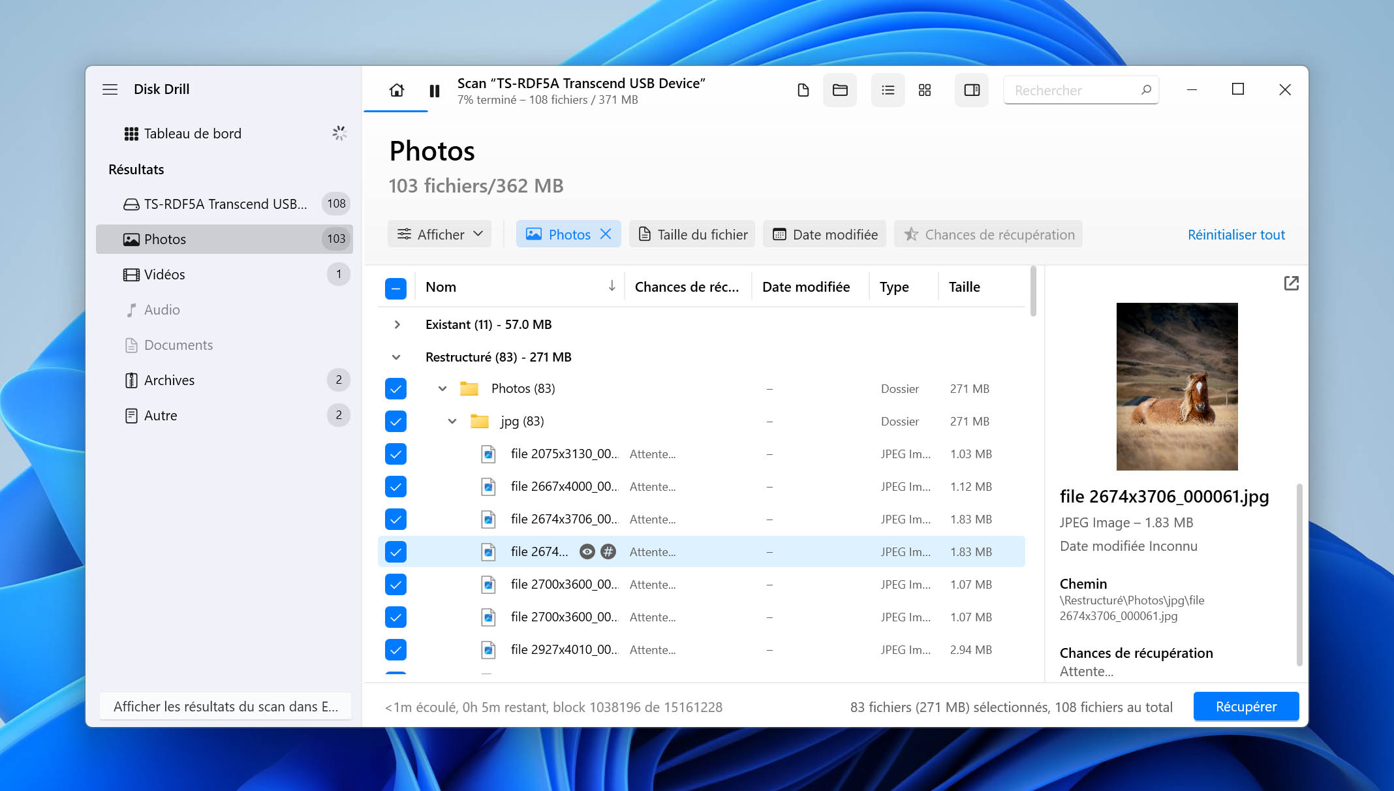Viewport: 1394px width, 791px height.
Task: Toggle the preview side panel icon
Action: (972, 90)
